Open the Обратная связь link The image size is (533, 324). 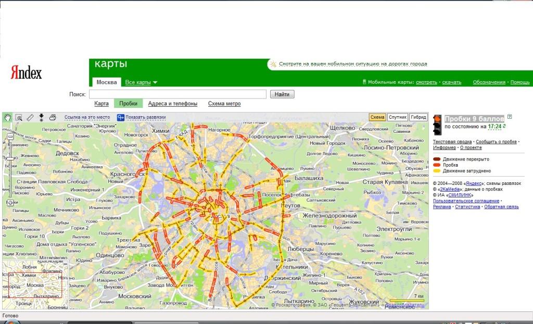(x=501, y=207)
